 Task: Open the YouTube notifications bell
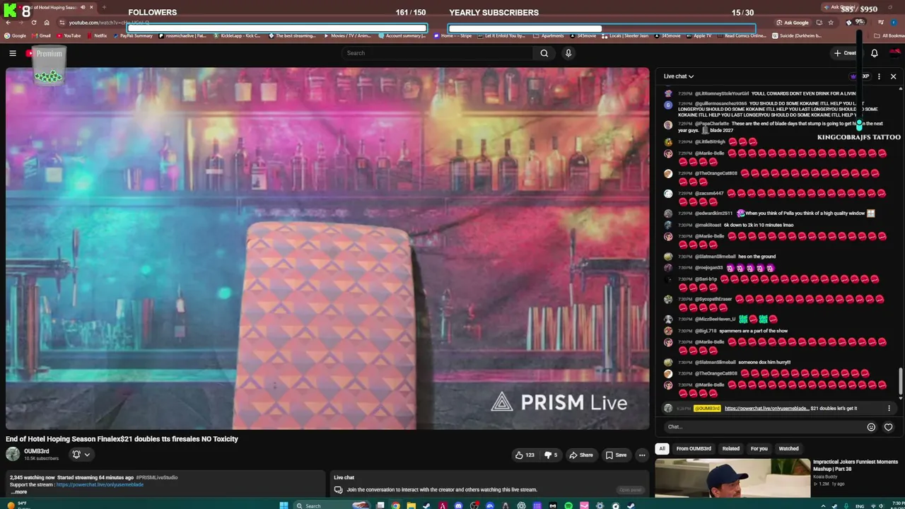pos(874,53)
